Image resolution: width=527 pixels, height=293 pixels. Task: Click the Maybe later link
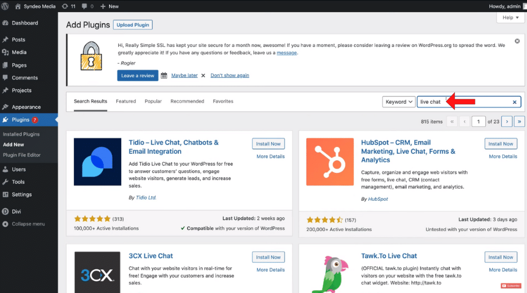coord(184,75)
